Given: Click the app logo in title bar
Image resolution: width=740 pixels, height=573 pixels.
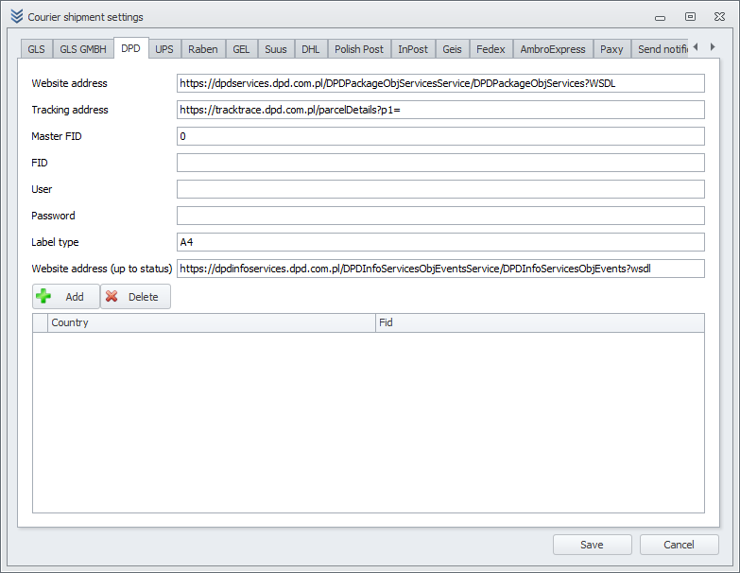Looking at the screenshot, I should point(16,16).
